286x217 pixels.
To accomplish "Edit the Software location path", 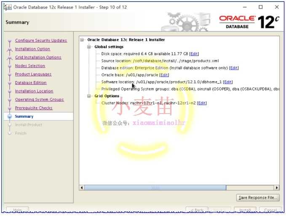I will coord(227,82).
